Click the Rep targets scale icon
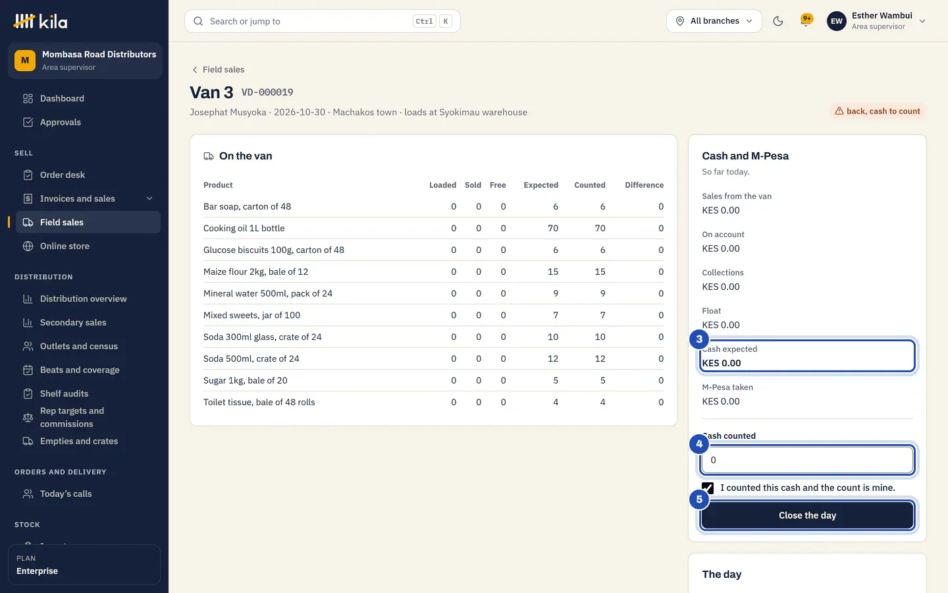This screenshot has width=948, height=593. tap(28, 418)
